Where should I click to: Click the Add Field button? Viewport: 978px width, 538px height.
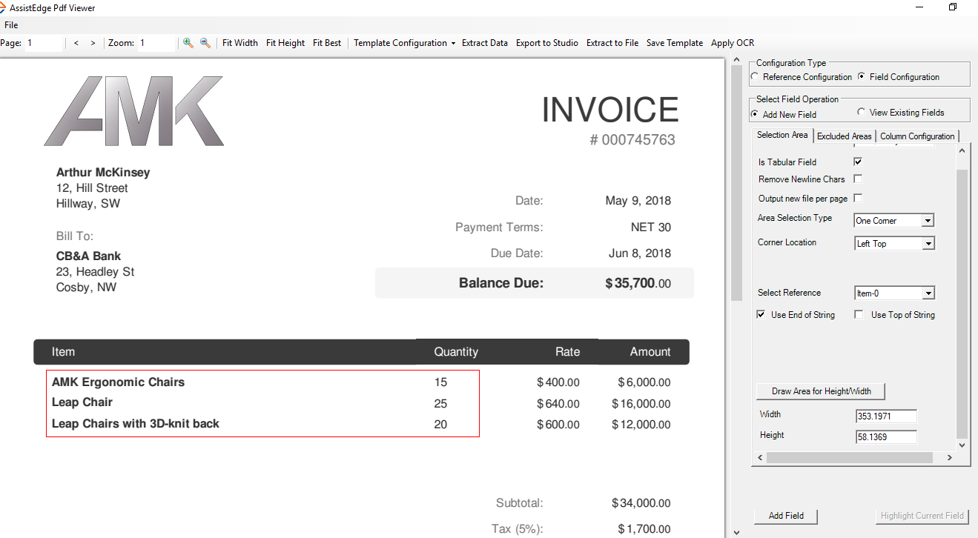tap(786, 516)
